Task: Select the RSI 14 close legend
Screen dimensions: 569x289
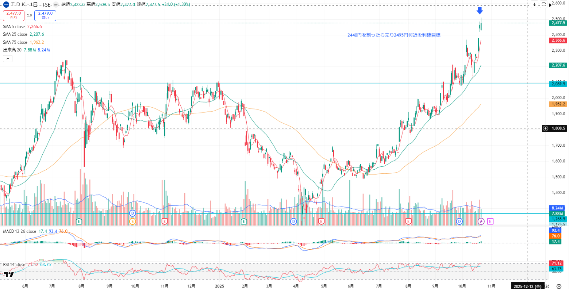Action: [x=14, y=265]
